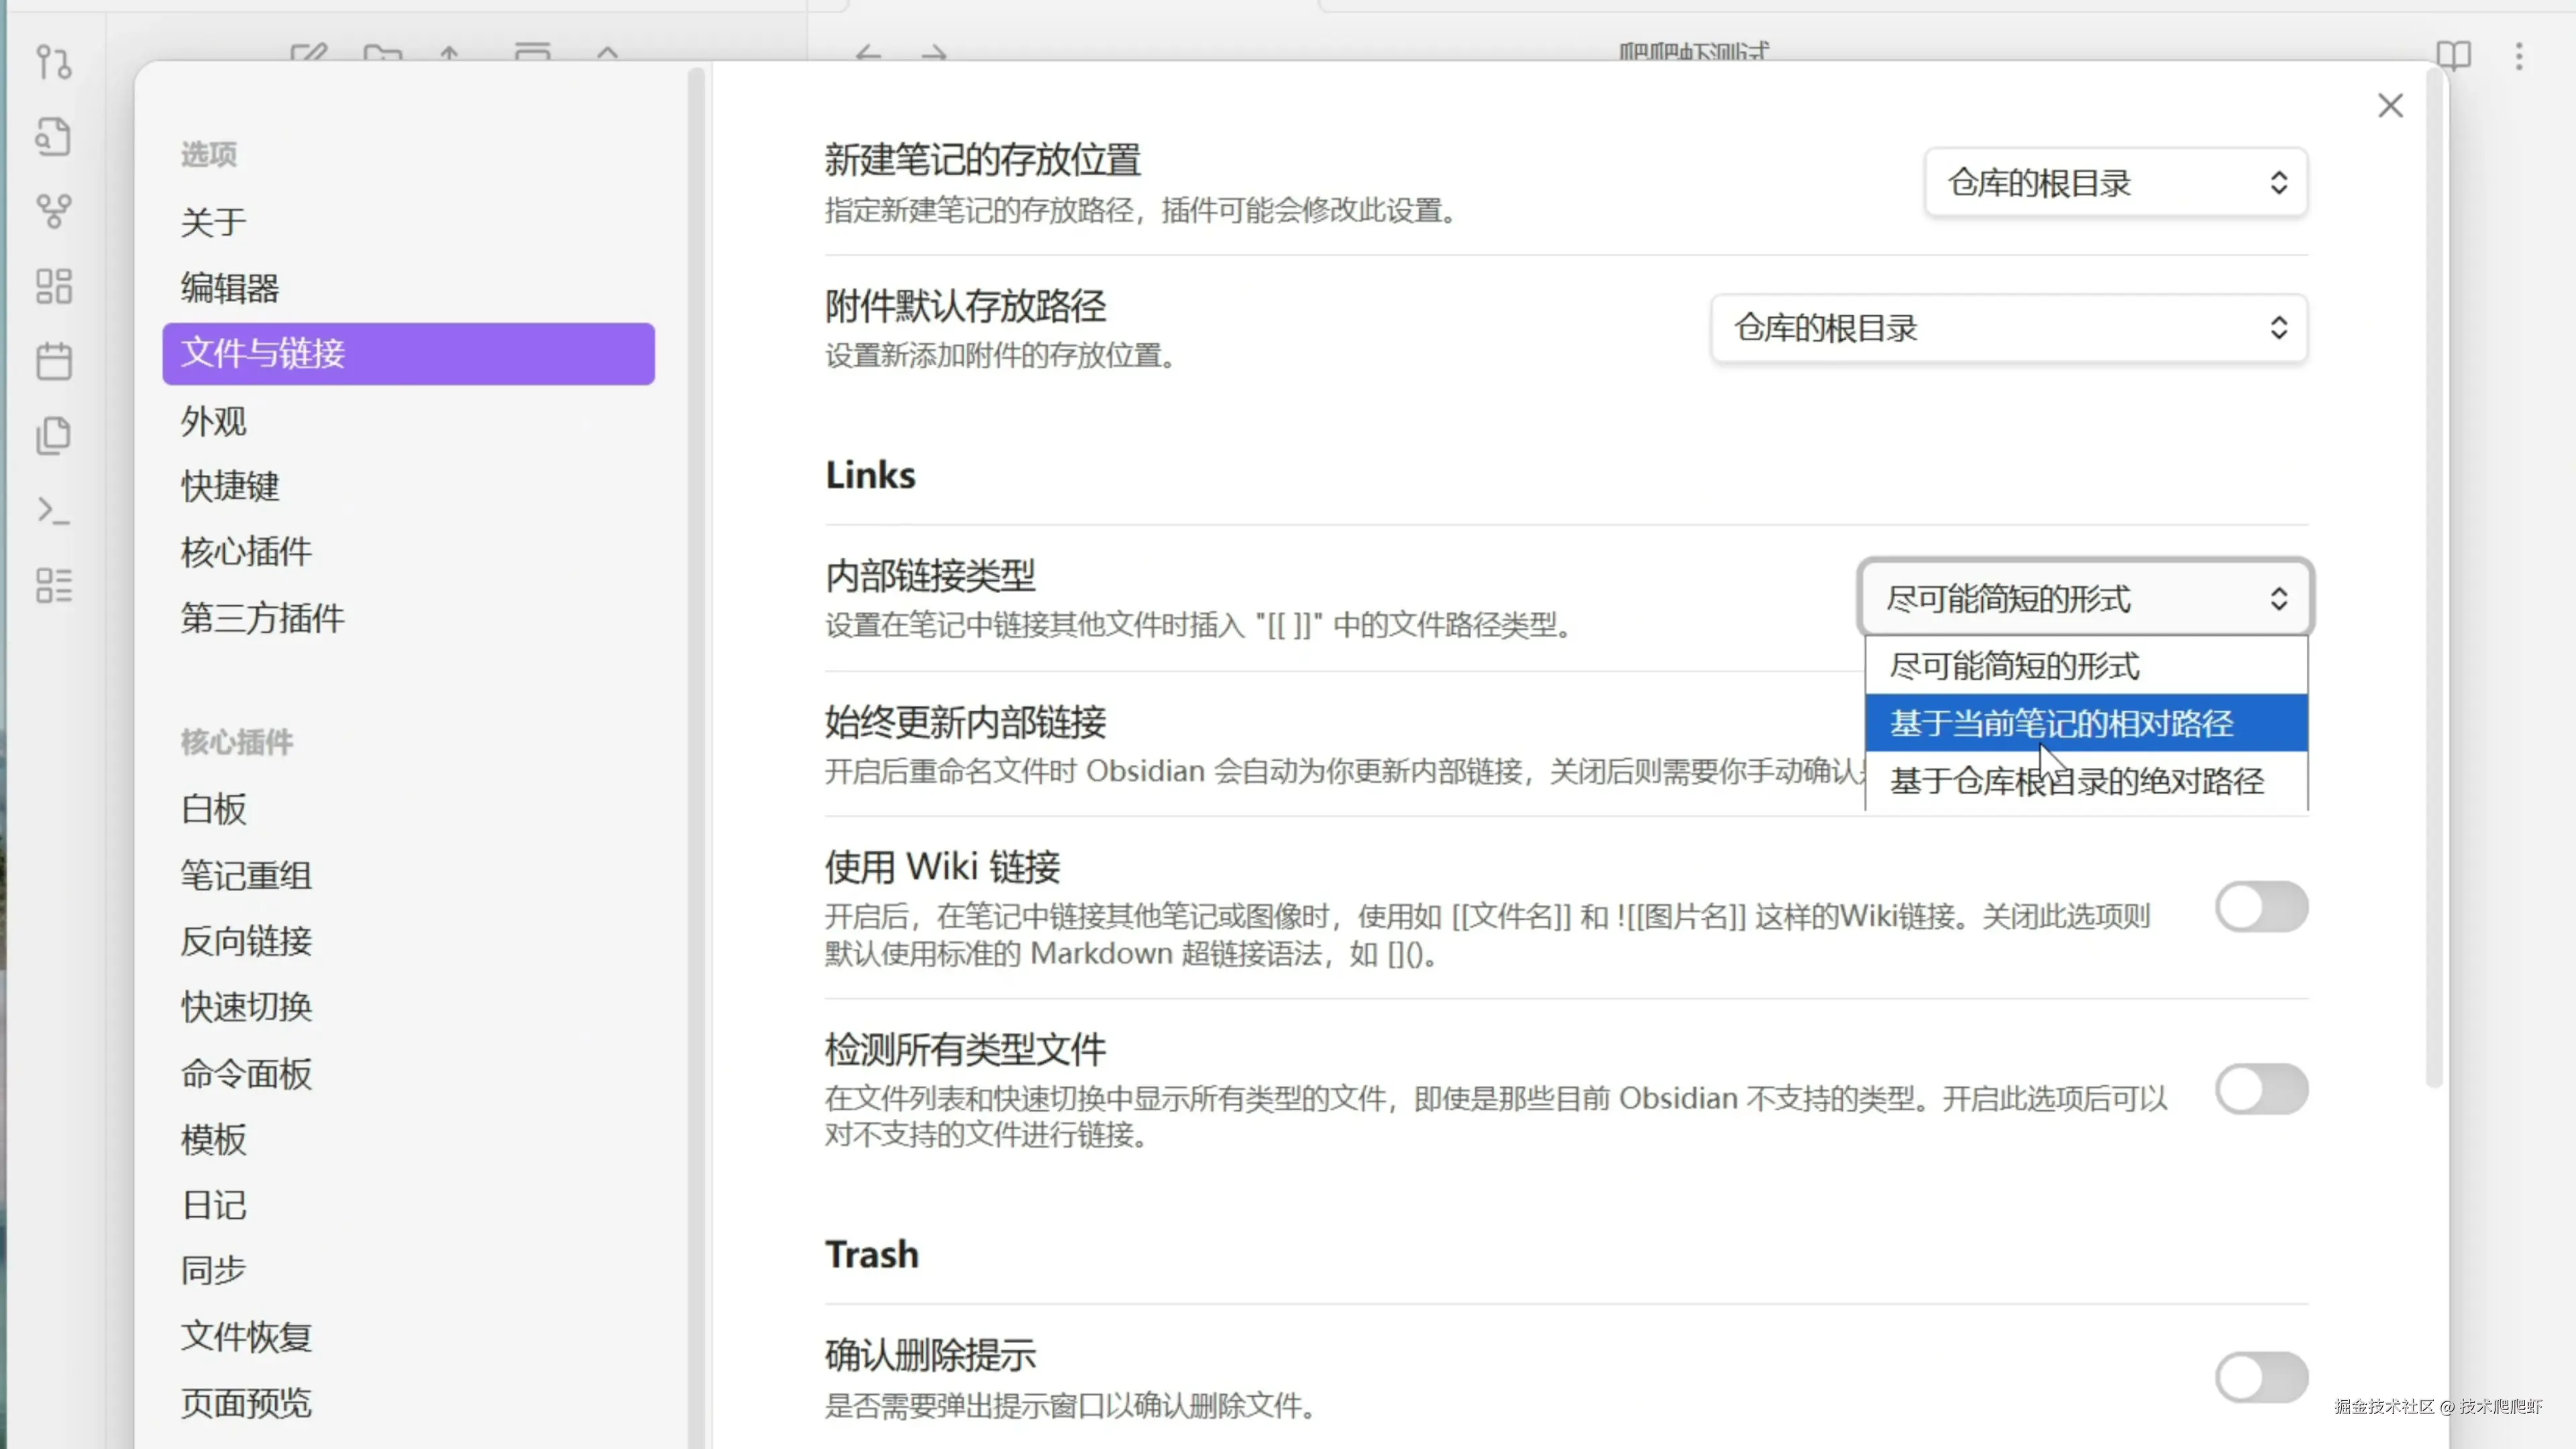Enable the 使用 Wiki 链接 toggle

point(2261,907)
